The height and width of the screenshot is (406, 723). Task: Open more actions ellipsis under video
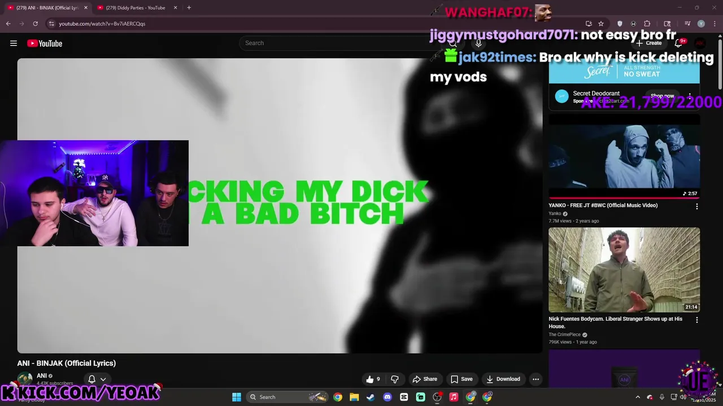pos(535,379)
